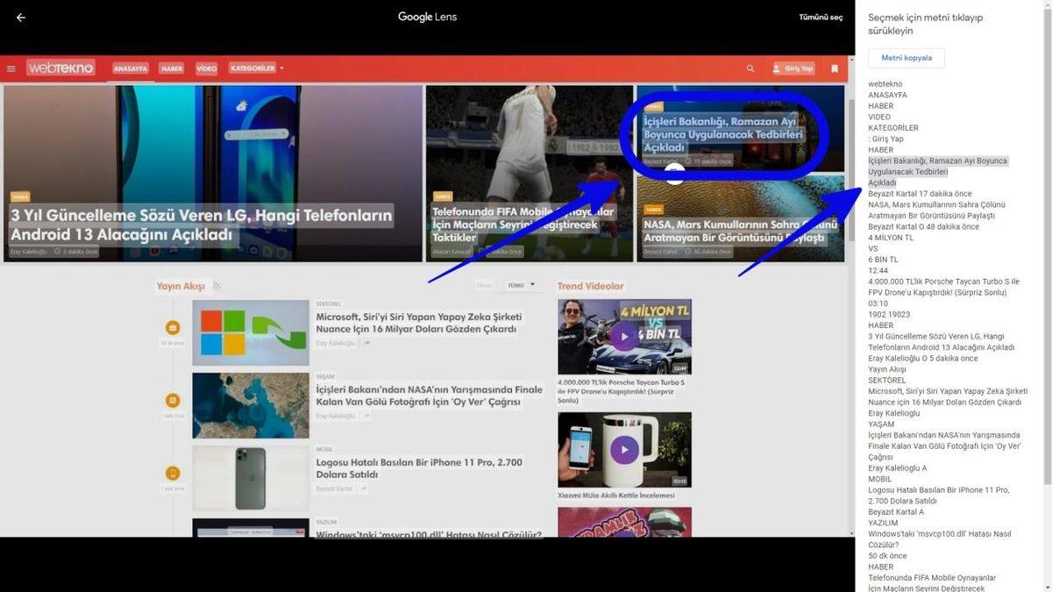
Task: Click the Giriş Yap login button
Action: (793, 68)
